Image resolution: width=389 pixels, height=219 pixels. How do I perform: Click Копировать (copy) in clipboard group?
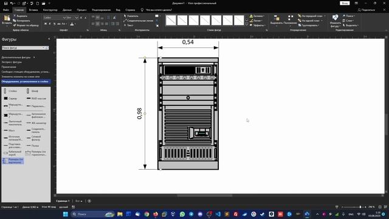tap(22, 21)
